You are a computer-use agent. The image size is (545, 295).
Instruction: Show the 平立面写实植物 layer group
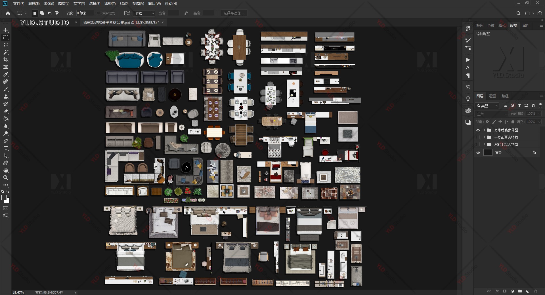pos(478,137)
